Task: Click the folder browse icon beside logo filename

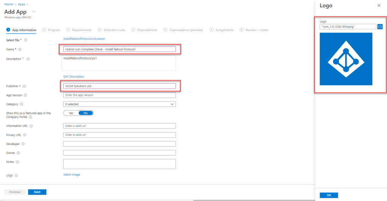Action: pos(380,26)
